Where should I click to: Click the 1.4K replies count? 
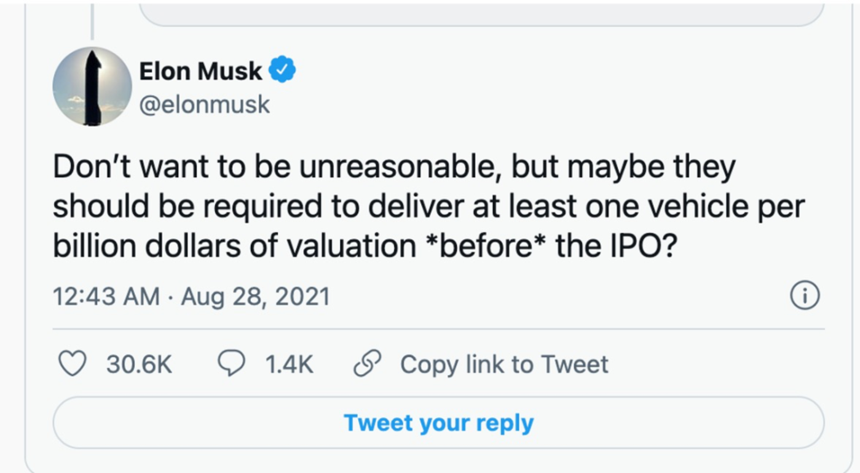point(289,364)
